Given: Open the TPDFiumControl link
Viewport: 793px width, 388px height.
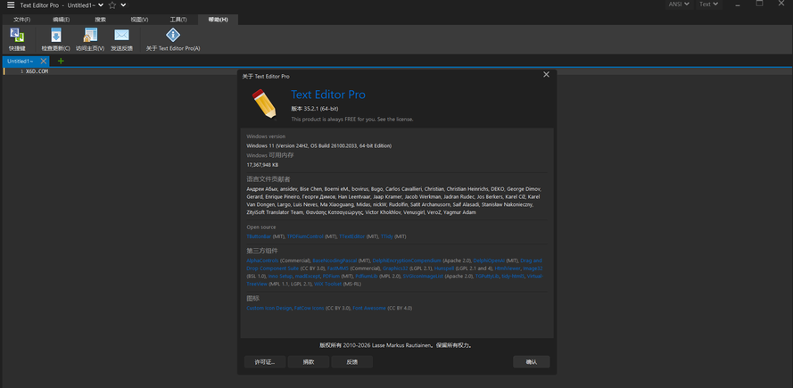Looking at the screenshot, I should coord(305,236).
